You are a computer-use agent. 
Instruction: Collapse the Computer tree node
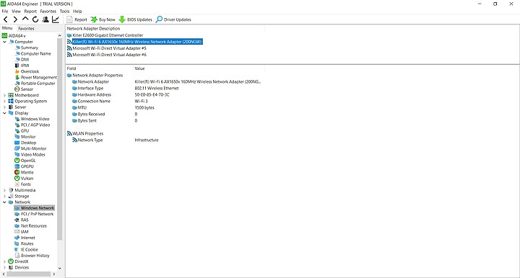(4, 42)
